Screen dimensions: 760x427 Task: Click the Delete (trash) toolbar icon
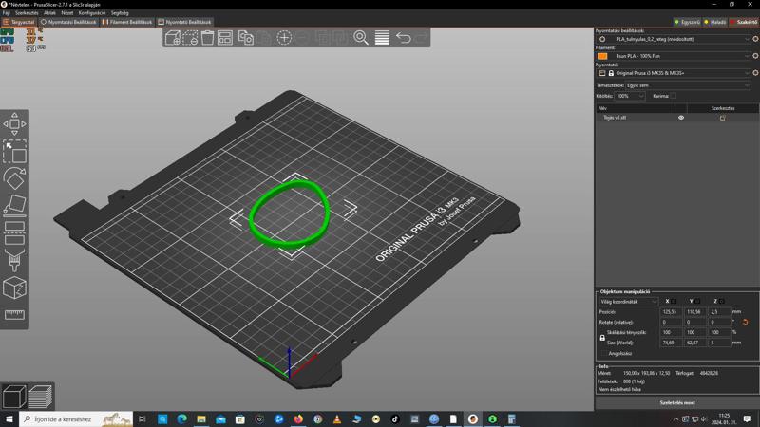point(207,38)
